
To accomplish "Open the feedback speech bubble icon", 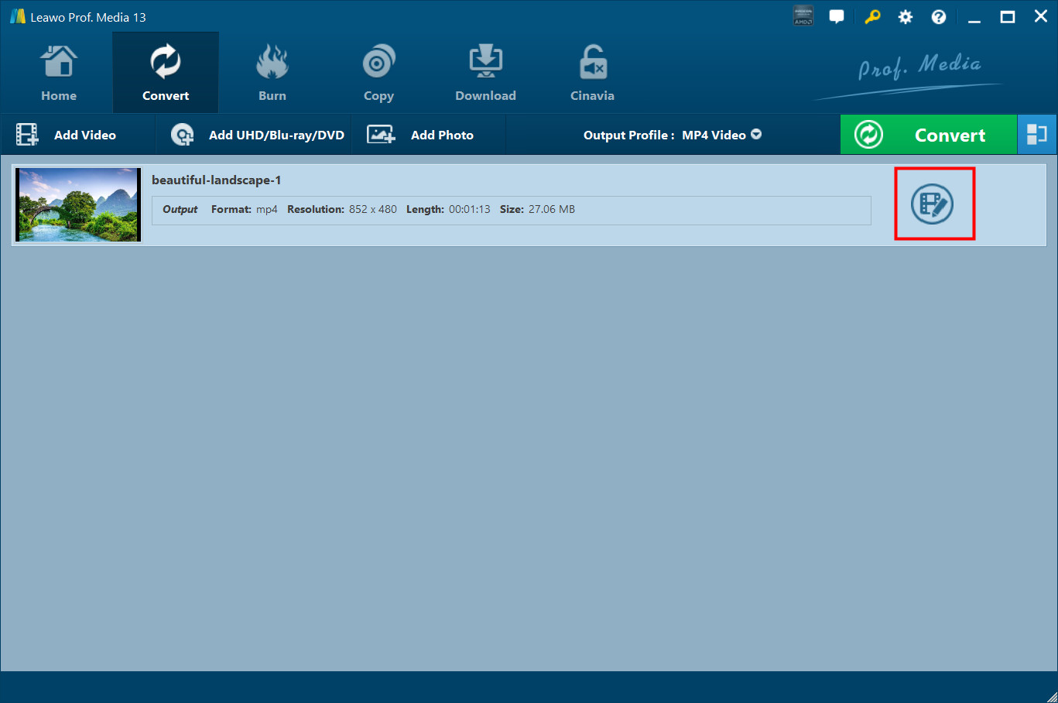I will (x=837, y=16).
